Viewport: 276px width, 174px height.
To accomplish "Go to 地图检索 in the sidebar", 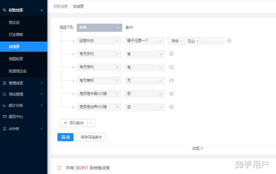I will pos(16,59).
